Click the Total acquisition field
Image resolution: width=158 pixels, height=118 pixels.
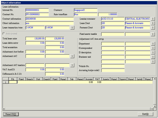pyautogui.click(x=55, y=48)
